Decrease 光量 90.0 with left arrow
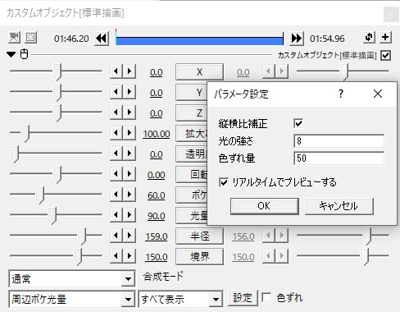 116,215
